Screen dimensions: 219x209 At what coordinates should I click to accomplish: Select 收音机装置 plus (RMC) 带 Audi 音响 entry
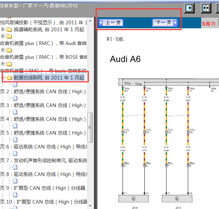[43, 43]
